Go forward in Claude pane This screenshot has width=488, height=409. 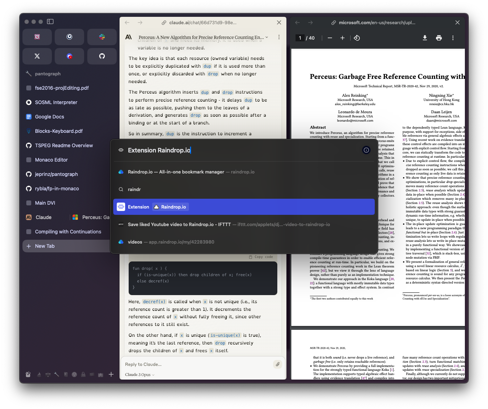coord(140,22)
